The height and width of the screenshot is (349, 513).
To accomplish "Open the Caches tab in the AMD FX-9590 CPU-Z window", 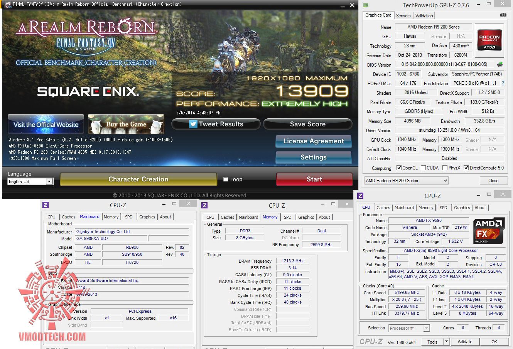I will (x=383, y=208).
